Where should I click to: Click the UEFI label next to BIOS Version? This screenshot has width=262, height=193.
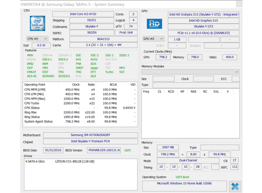pyautogui.click(x=127, y=150)
